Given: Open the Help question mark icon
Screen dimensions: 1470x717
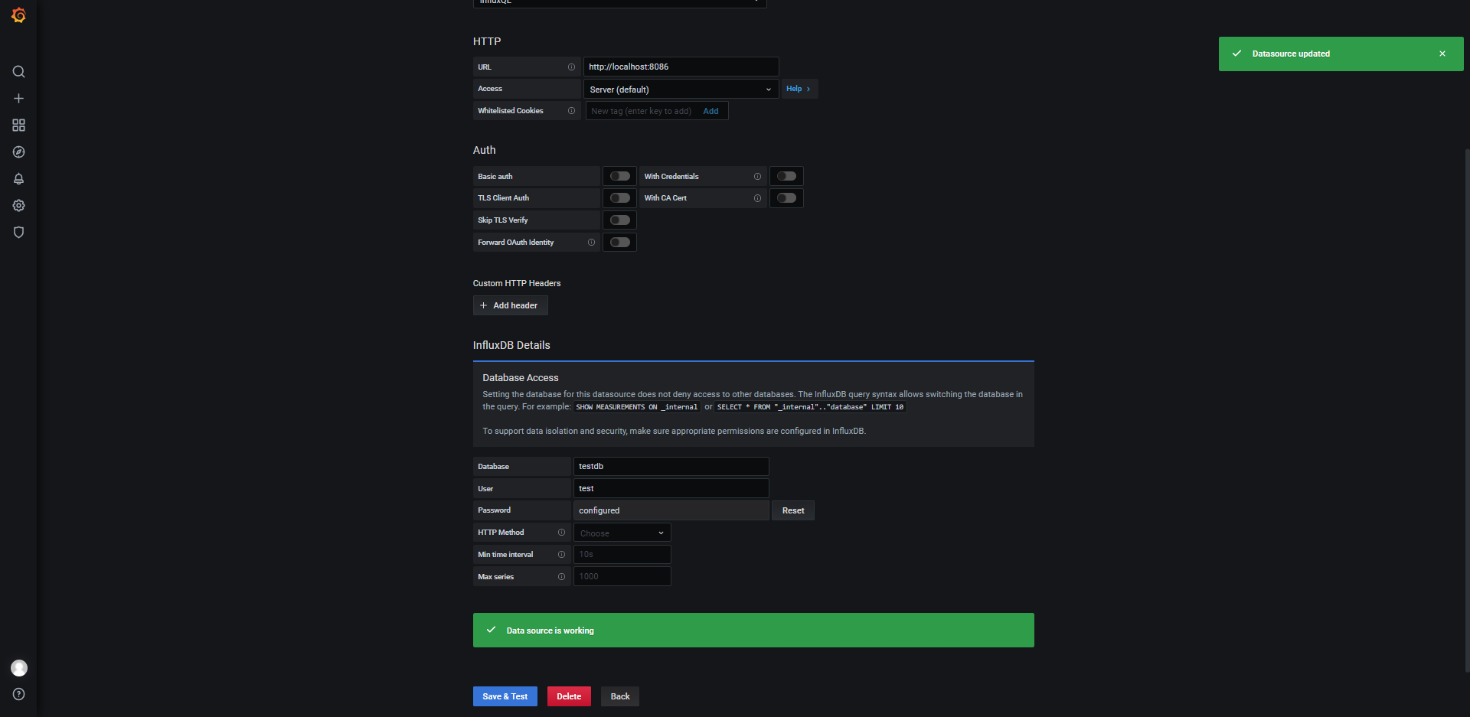Looking at the screenshot, I should pos(18,695).
